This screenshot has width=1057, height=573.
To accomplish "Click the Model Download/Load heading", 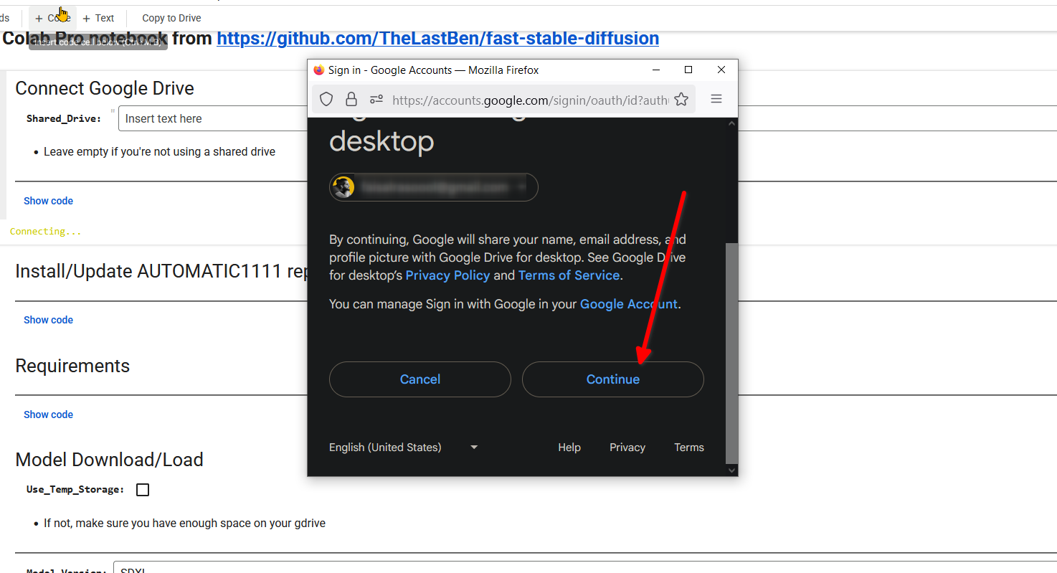I will [110, 460].
